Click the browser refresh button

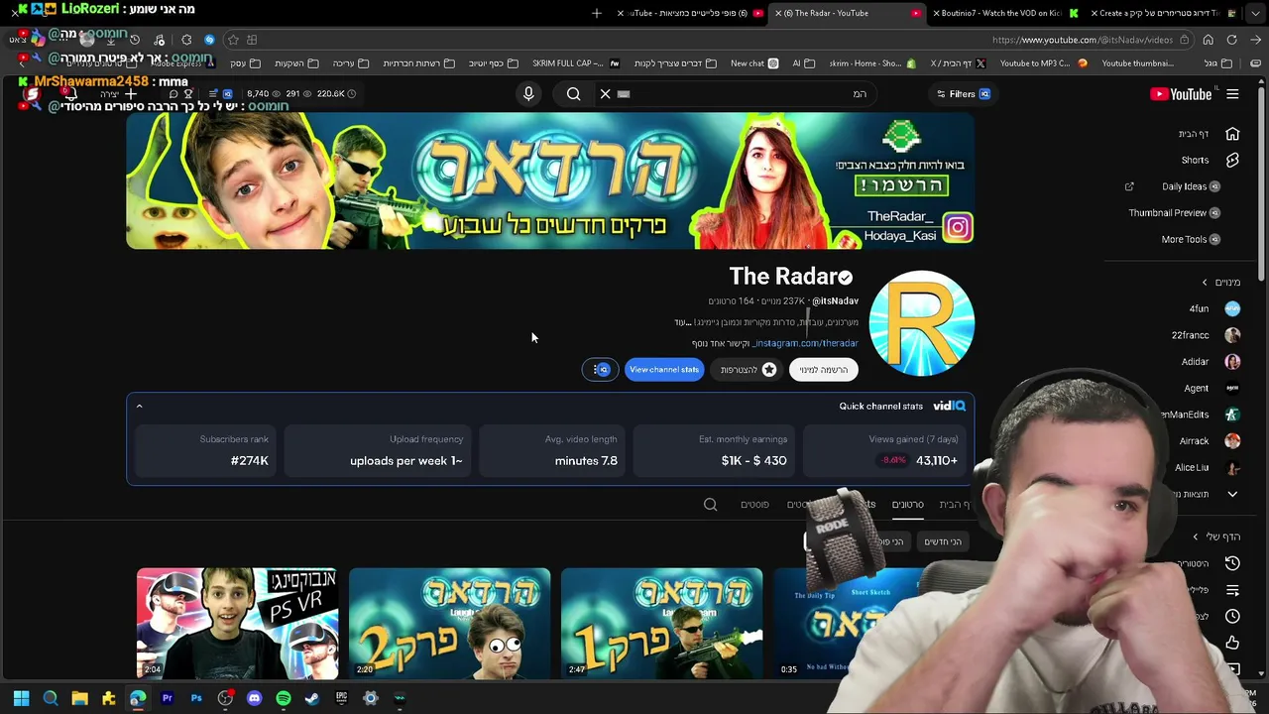click(1231, 40)
